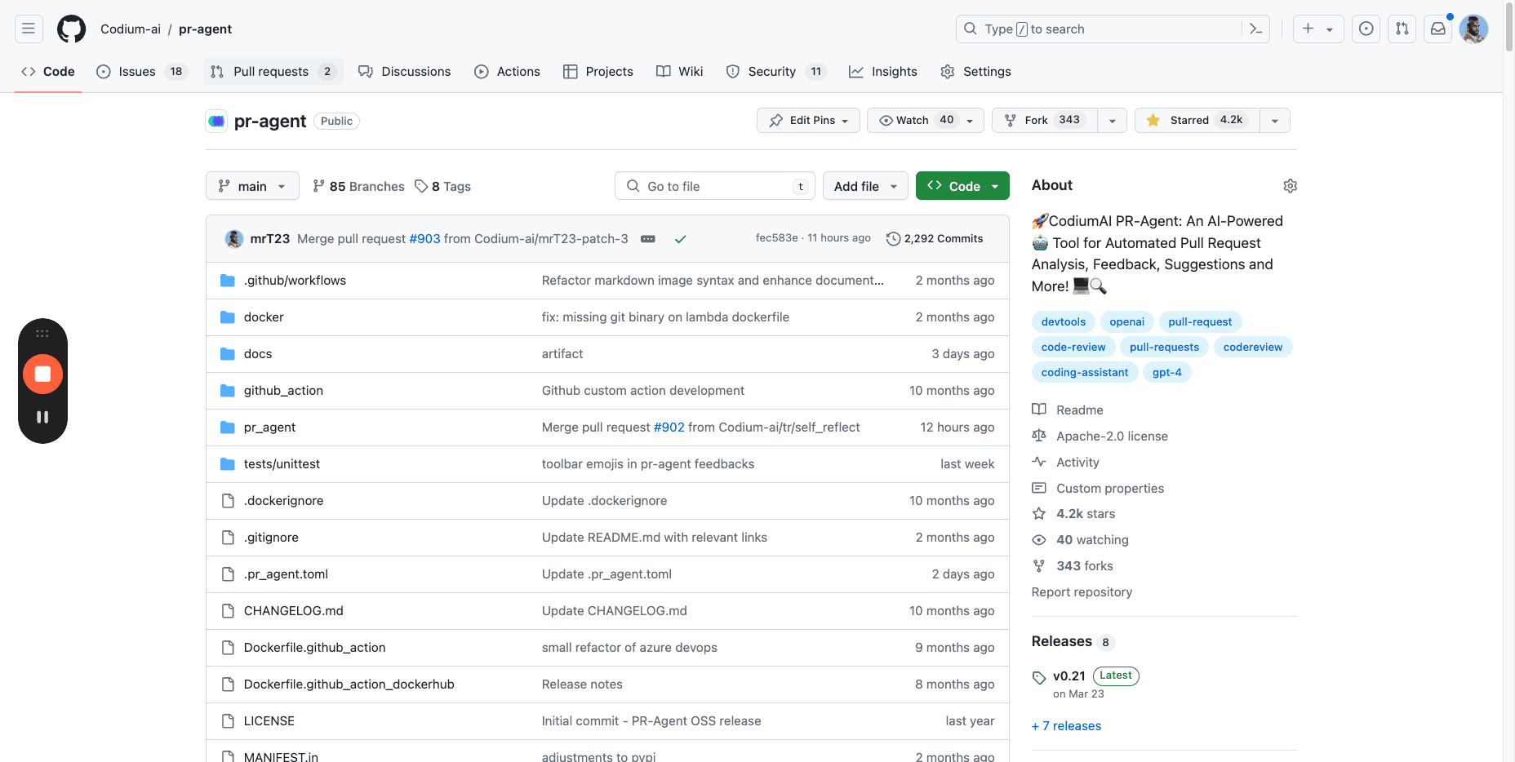
Task: Go to the GitHub homepage logo
Action: click(x=71, y=29)
